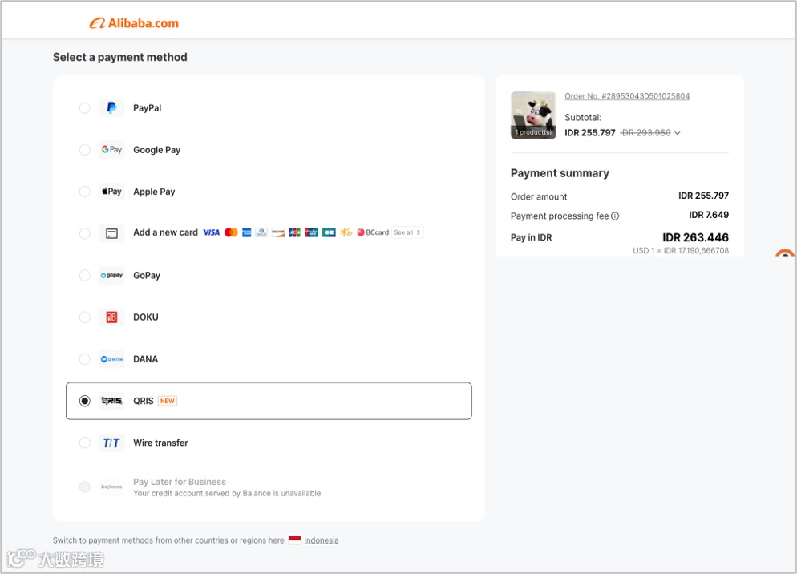Image resolution: width=797 pixels, height=574 pixels.
Task: Go to Alibaba.com home via logo
Action: click(134, 23)
